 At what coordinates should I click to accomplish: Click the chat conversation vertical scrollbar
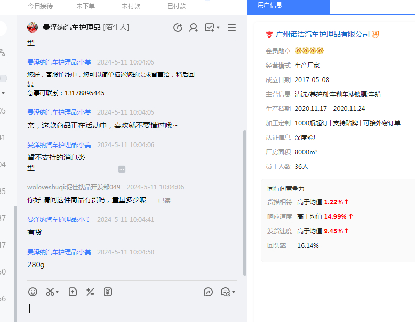(245, 201)
